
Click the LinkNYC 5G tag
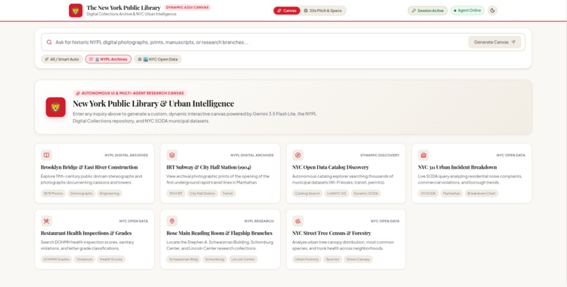pos(337,193)
